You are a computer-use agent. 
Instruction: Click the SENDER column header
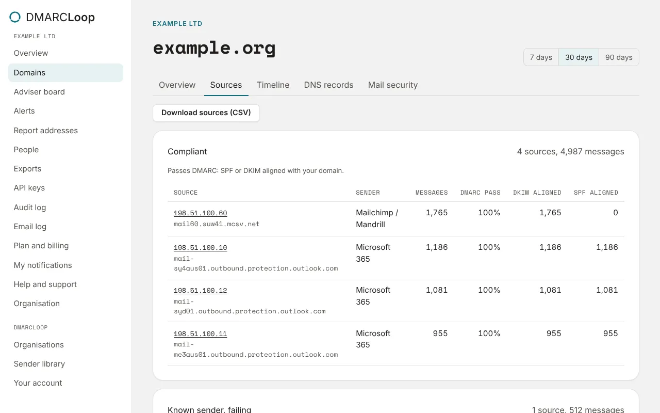pos(368,193)
